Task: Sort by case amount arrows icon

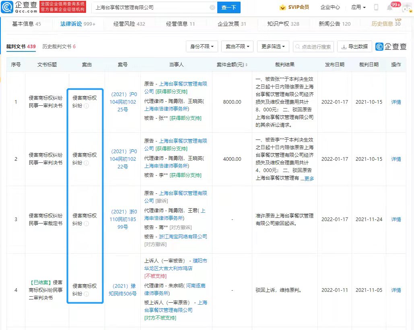Action: click(246, 65)
